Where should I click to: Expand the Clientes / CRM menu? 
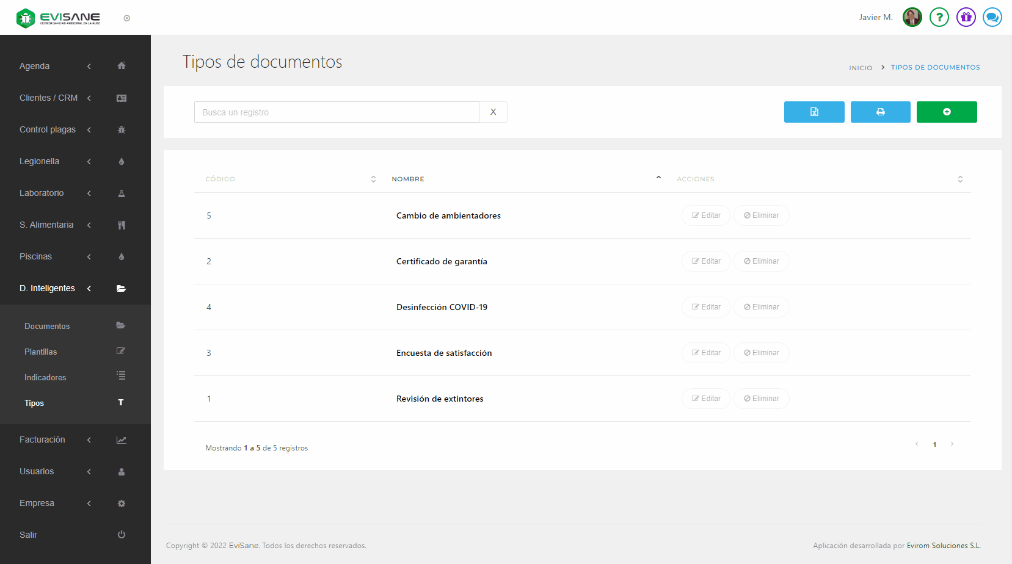click(x=49, y=98)
